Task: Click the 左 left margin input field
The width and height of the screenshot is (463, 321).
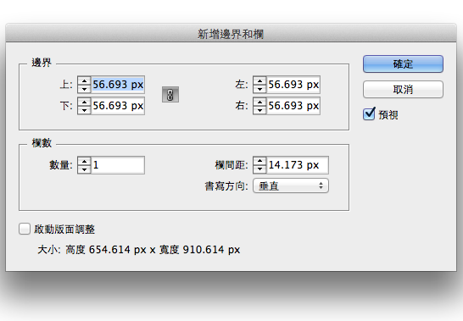Action: [x=293, y=85]
